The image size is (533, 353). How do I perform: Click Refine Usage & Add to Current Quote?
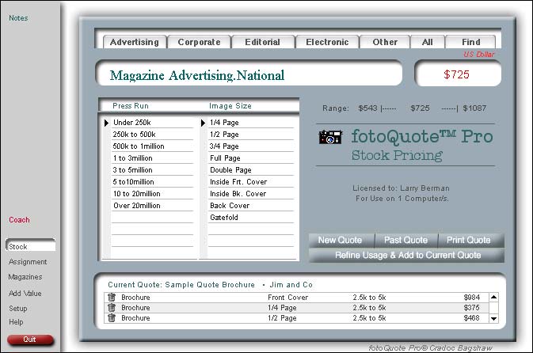pyautogui.click(x=408, y=255)
